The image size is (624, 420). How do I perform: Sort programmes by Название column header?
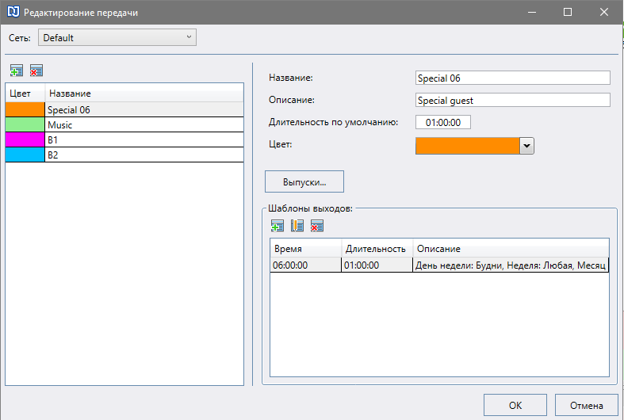coord(144,93)
